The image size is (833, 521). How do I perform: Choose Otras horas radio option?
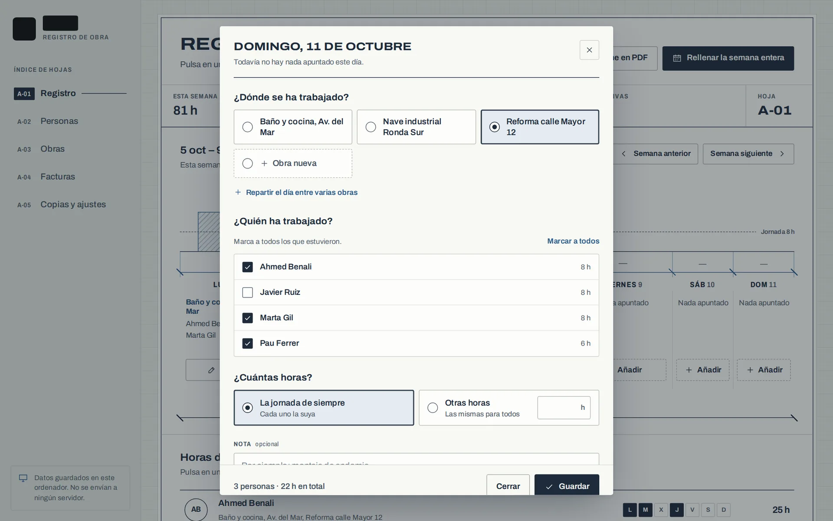point(433,408)
